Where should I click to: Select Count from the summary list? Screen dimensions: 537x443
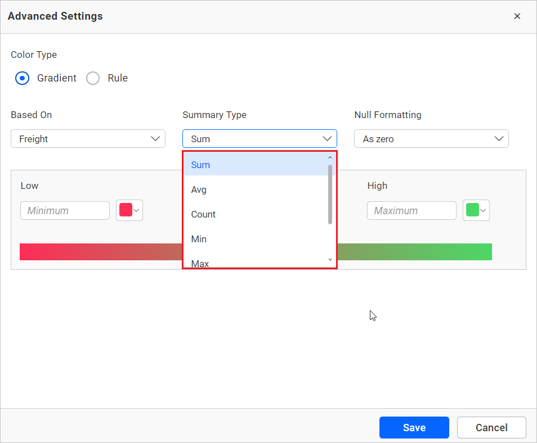tap(203, 214)
